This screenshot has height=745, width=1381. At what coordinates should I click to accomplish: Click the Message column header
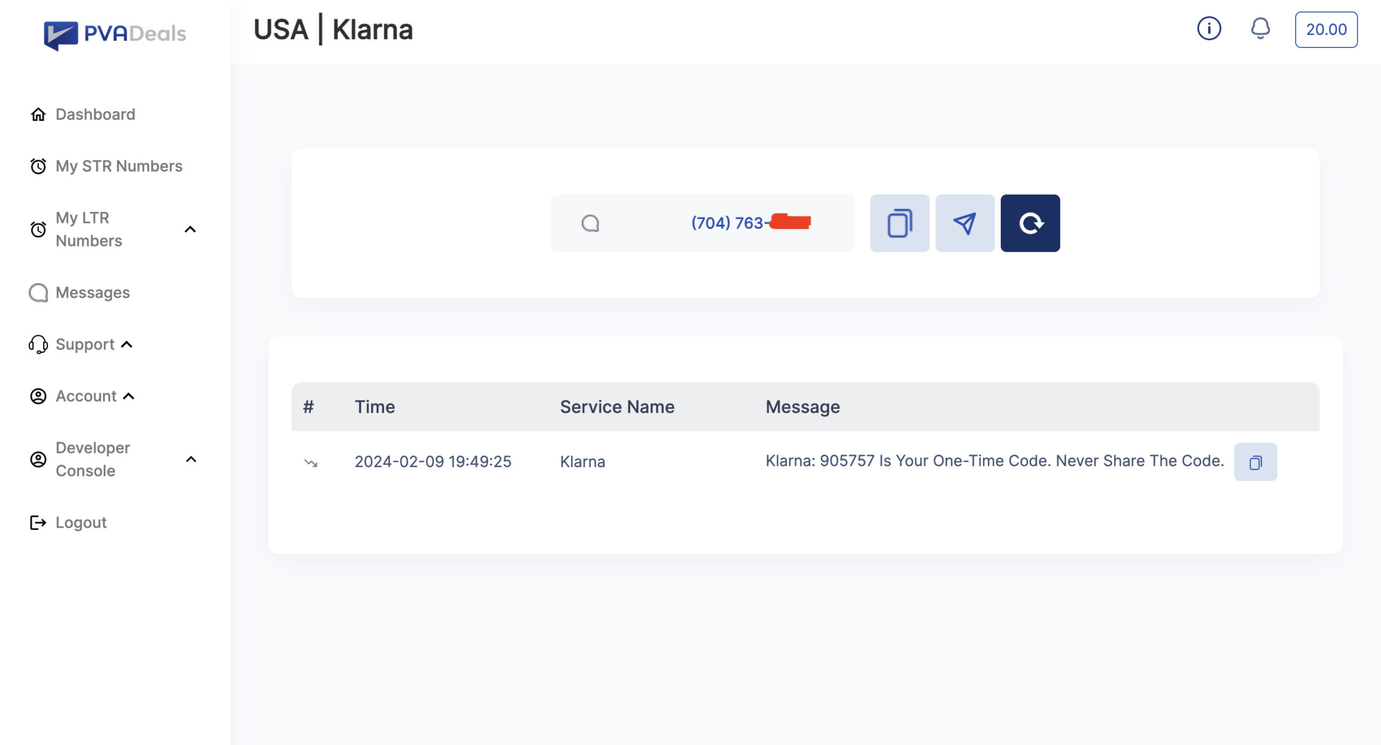[803, 407]
